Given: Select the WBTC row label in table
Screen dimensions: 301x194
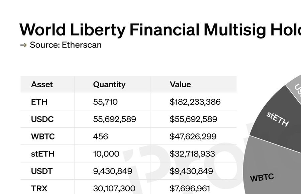Looking at the screenshot, I should click(x=43, y=136).
